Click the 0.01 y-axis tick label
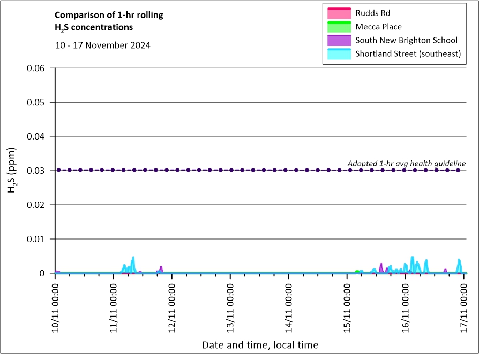The height and width of the screenshot is (354, 479). pos(39,239)
